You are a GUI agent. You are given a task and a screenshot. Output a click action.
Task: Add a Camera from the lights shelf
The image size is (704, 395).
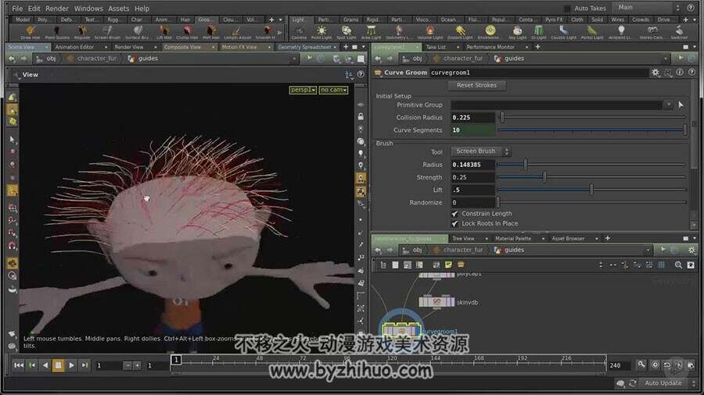tap(299, 32)
